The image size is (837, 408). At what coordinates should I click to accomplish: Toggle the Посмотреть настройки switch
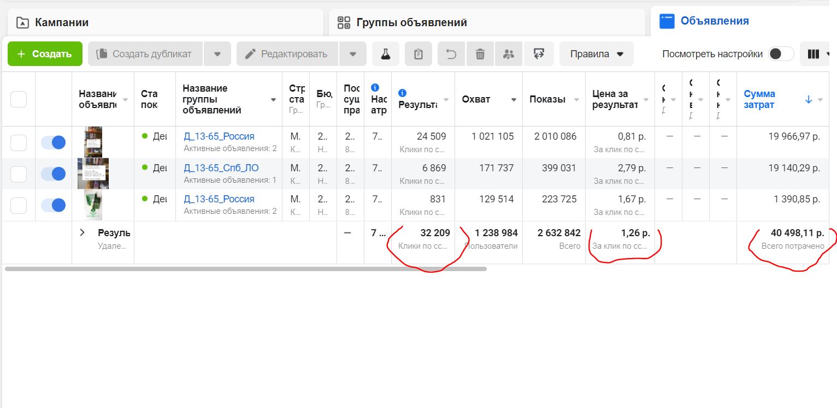point(781,54)
